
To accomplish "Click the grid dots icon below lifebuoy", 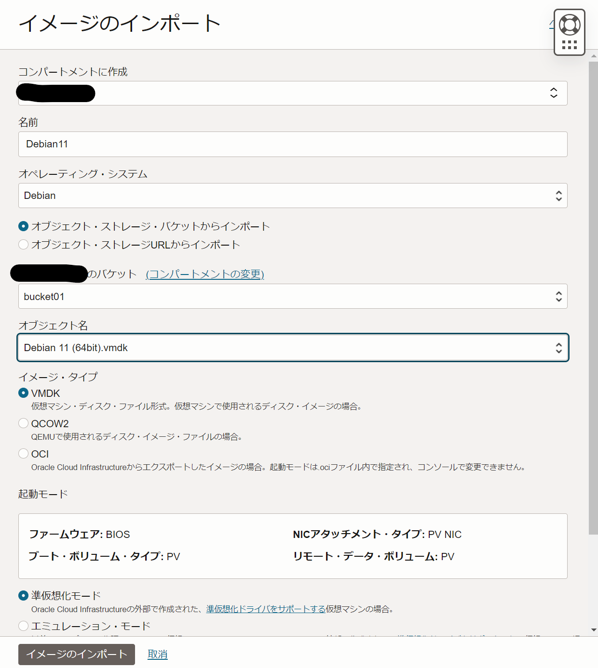I will (570, 45).
